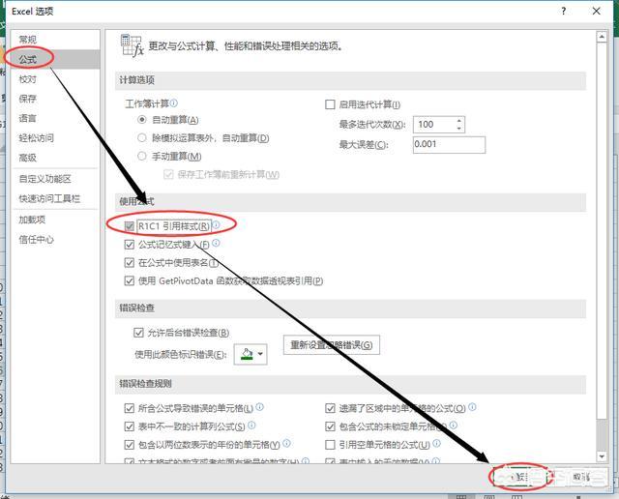Viewport: 619px width, 499px height.
Task: Open 高级 options category
Action: pos(55,158)
